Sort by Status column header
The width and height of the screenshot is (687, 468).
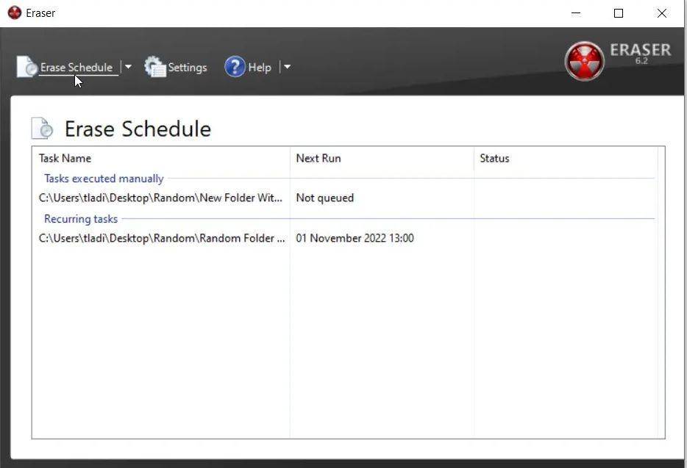click(566, 158)
